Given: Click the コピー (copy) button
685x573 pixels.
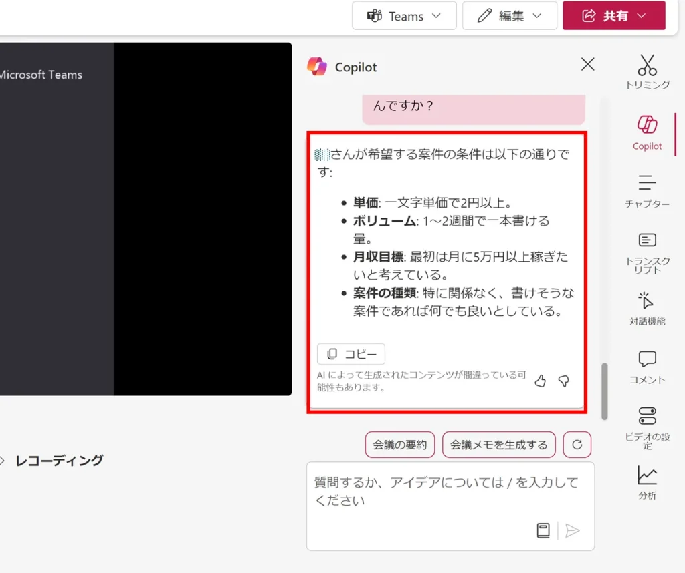Looking at the screenshot, I should (351, 354).
